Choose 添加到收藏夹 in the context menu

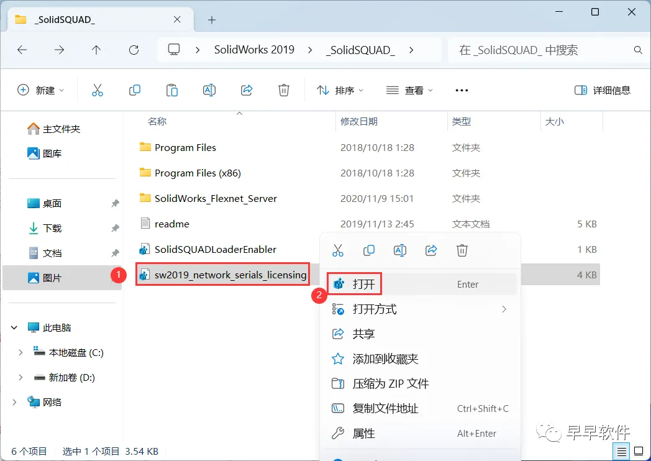coord(420,359)
